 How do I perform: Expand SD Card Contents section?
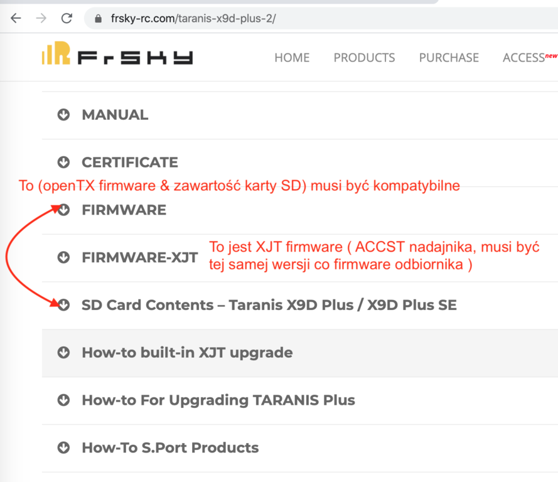tap(269, 305)
